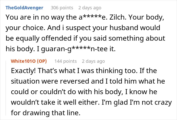Collapse reply thread using the vertical line
The image size is (177, 120).
point(6,88)
